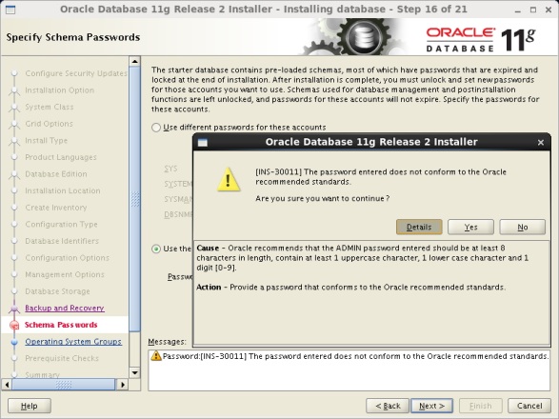
Task: Click the Backup and Recovery step marker icon
Action: (14, 309)
